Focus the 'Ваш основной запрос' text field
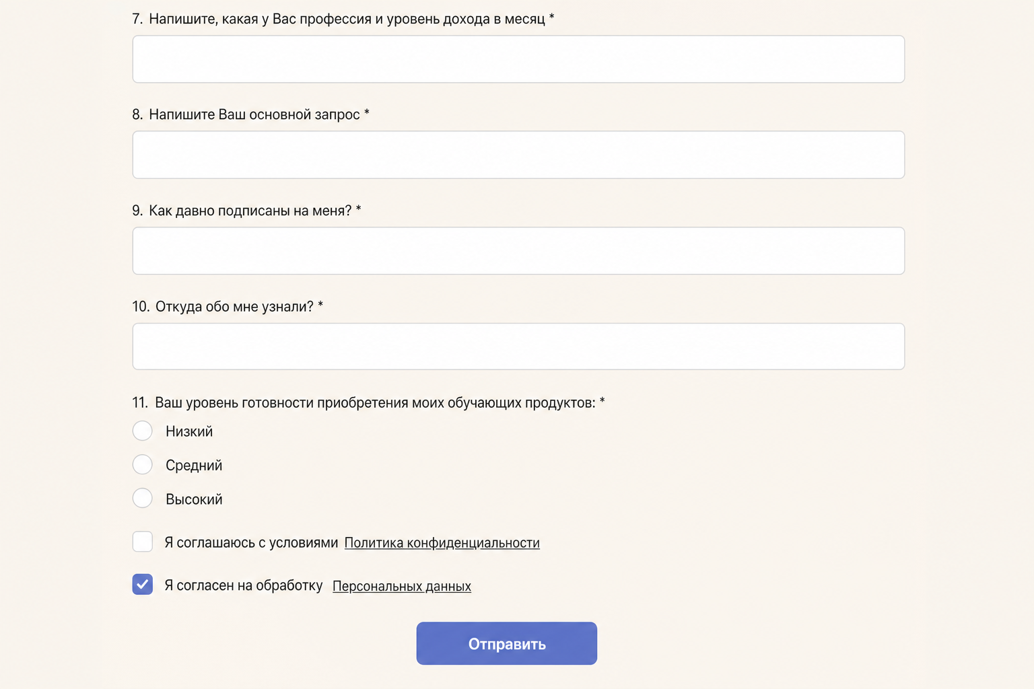 click(518, 155)
